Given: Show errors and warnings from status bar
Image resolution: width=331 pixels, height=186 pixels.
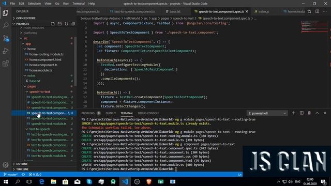Looking at the screenshot, I should (35, 175).
